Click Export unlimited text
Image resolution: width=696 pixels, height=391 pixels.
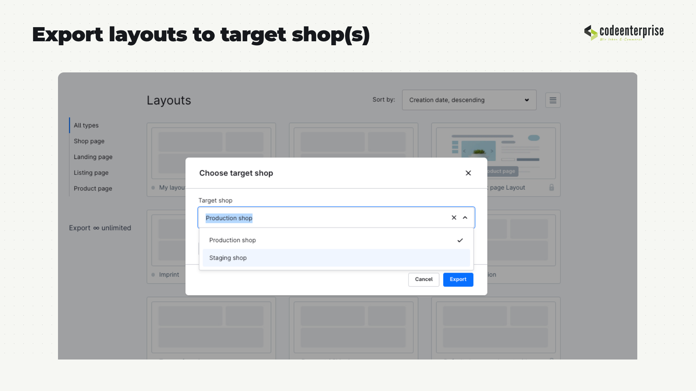(x=100, y=228)
